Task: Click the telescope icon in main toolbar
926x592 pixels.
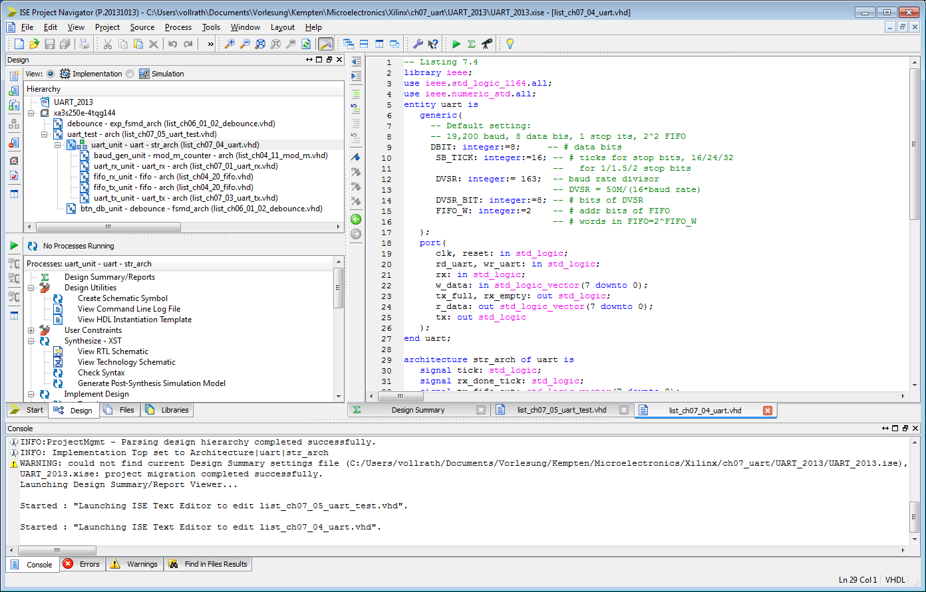Action: pyautogui.click(x=487, y=44)
